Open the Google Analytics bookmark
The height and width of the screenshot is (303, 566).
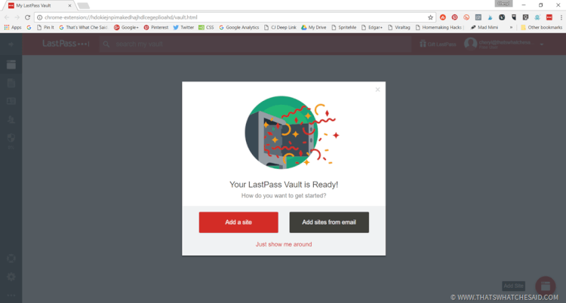click(x=238, y=27)
